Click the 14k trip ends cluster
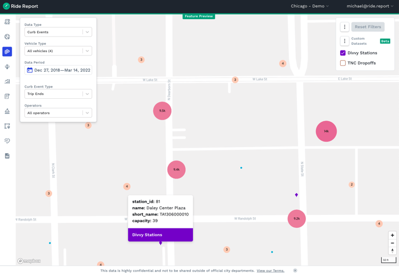Image resolution: width=399 pixels, height=275 pixels. pyautogui.click(x=326, y=131)
